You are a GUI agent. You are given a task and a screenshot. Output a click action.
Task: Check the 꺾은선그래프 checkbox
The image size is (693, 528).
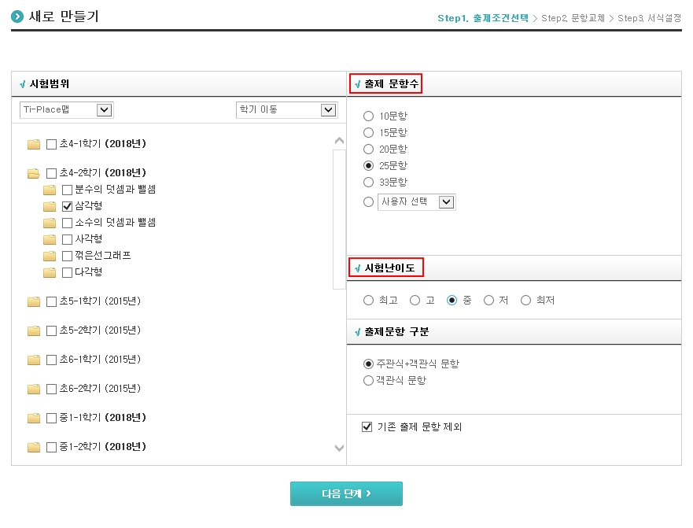point(67,256)
